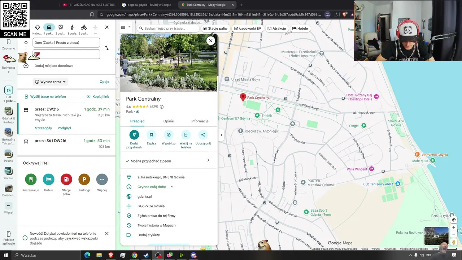This screenshot has width=462, height=260.
Task: Select Ładowarki EV filter chip
Action: tap(248, 29)
